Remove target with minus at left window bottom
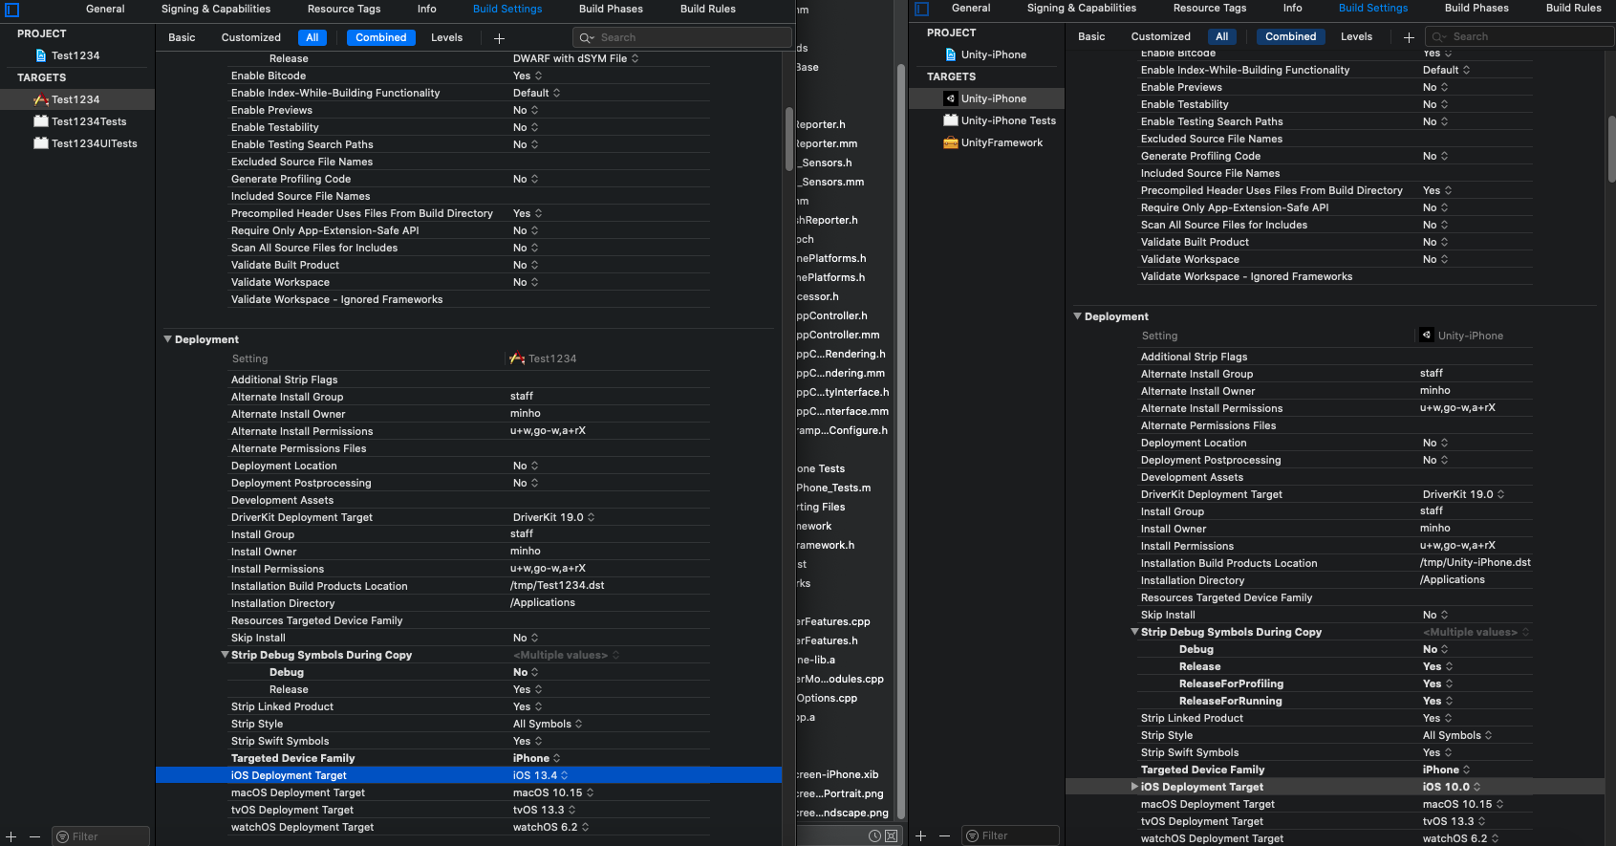This screenshot has width=1616, height=846. click(34, 836)
